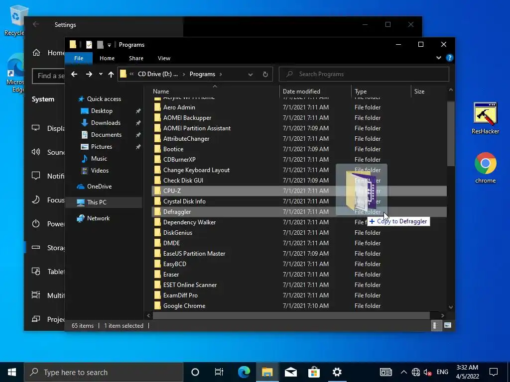This screenshot has height=382, width=510.
Task: Go up one folder level
Action: (111, 75)
